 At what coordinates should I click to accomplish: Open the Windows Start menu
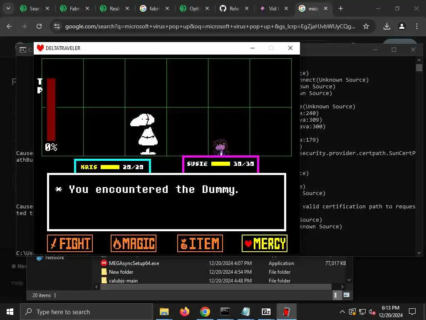[x=10, y=312]
